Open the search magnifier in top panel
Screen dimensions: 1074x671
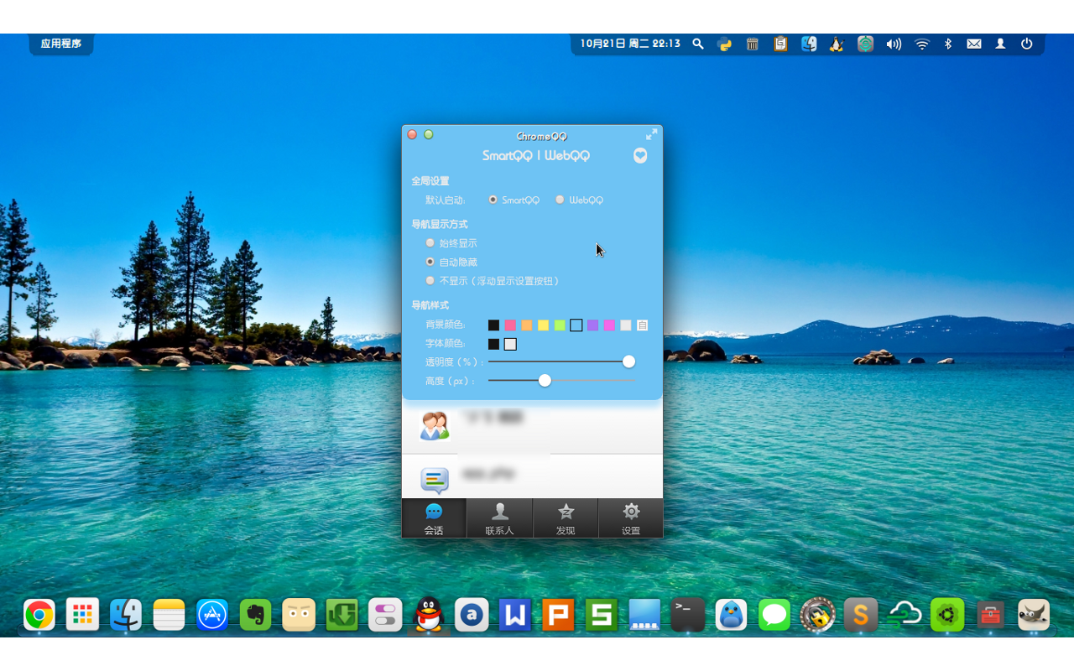(x=698, y=44)
